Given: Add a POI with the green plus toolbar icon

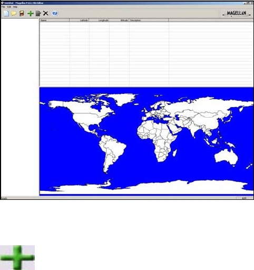Looking at the screenshot, I should (31, 14).
